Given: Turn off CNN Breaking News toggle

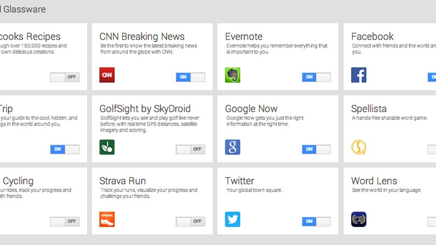Looking at the screenshot, I should (x=190, y=77).
